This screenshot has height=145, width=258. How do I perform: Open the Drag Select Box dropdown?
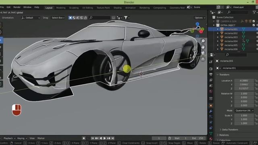coord(58,18)
